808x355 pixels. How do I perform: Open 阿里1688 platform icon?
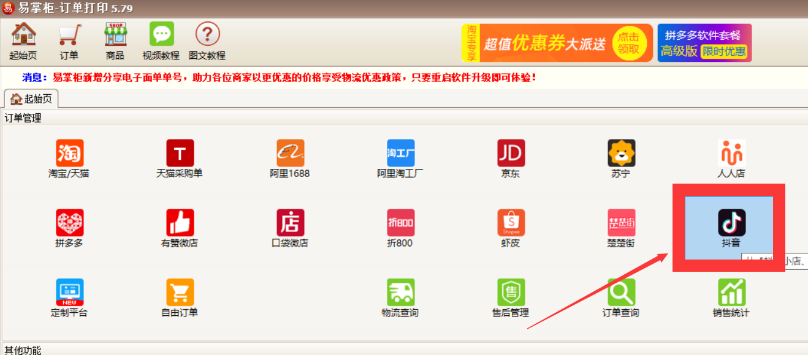[290, 159]
